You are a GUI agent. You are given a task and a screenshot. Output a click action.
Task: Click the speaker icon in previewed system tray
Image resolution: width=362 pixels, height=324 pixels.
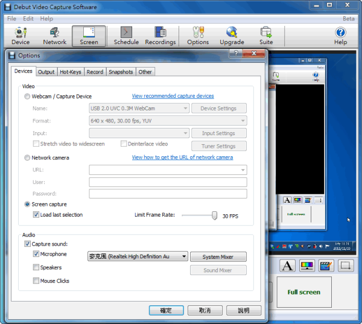[321, 246]
